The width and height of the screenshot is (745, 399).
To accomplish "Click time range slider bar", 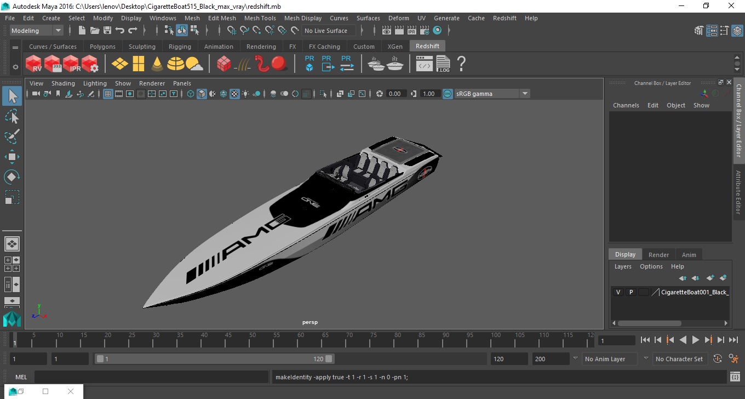I will coord(214,359).
